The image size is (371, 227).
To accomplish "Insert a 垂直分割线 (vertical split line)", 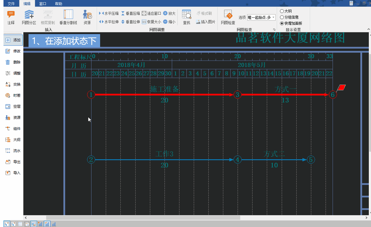I will [68, 17].
